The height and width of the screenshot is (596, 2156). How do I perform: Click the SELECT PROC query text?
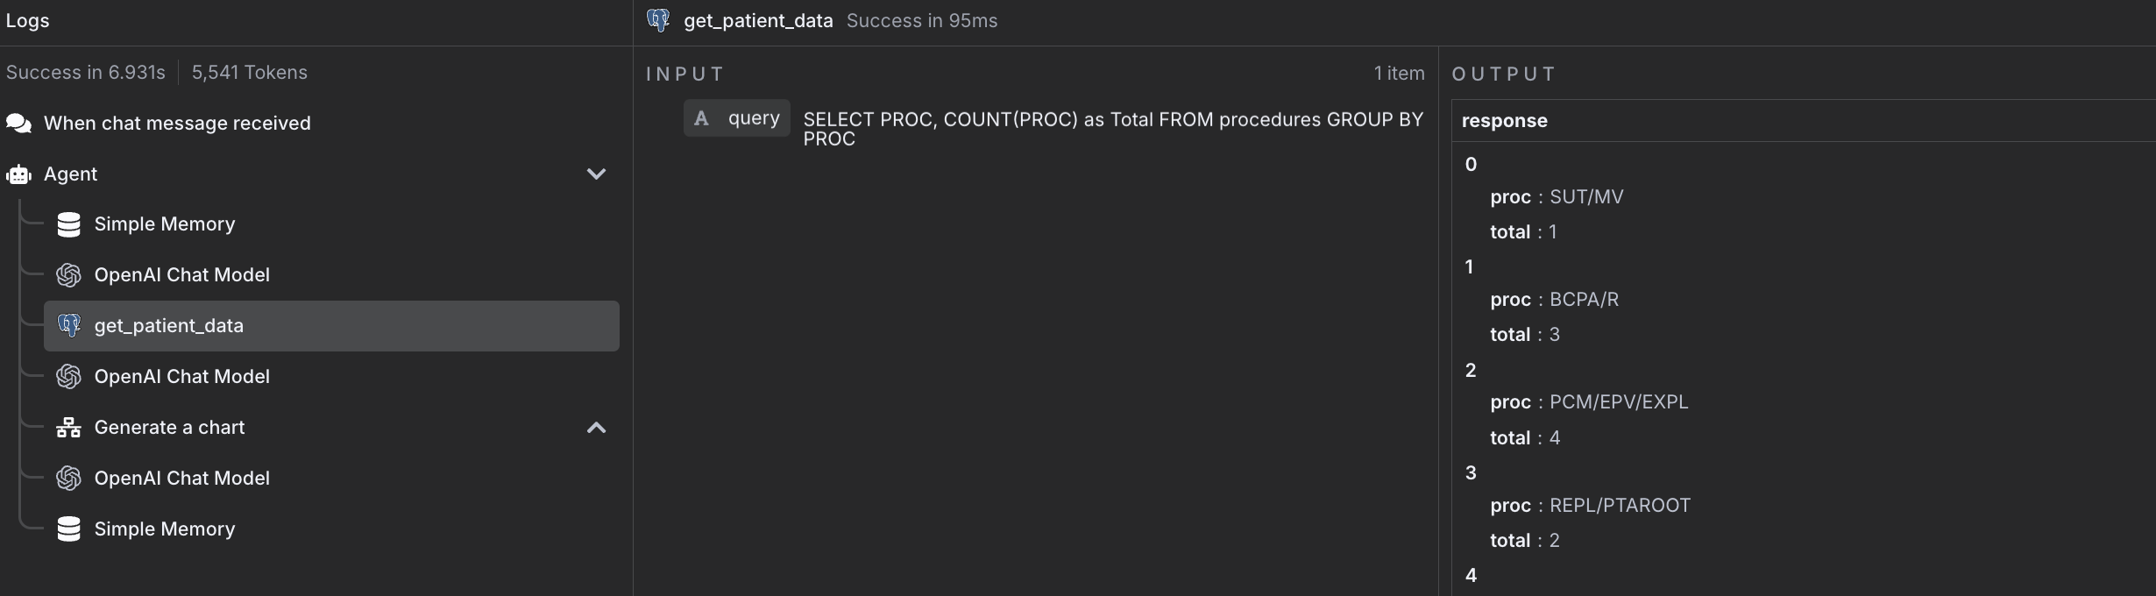pos(1113,129)
